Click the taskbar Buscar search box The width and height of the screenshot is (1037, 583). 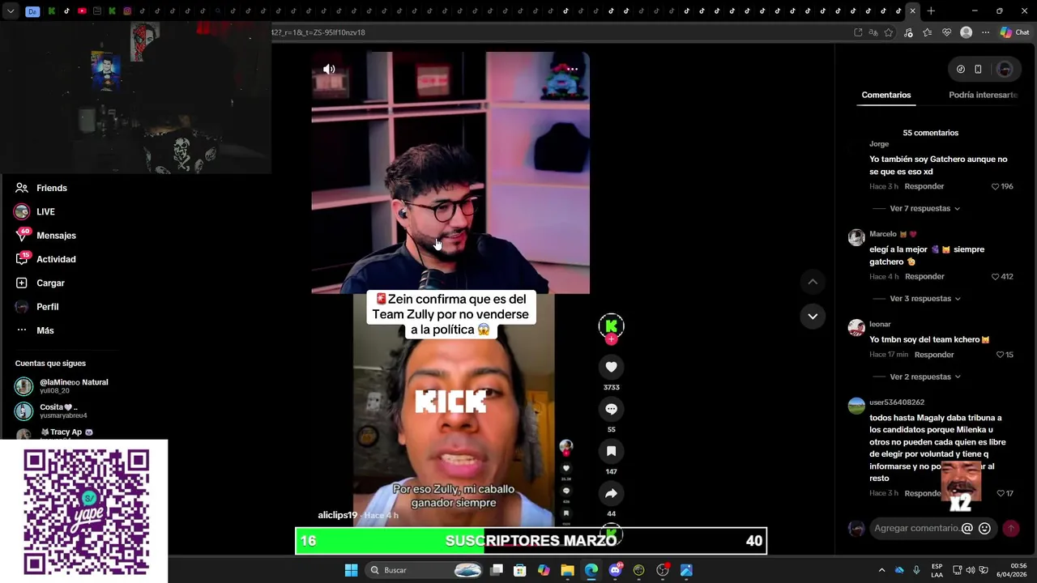pos(425,570)
